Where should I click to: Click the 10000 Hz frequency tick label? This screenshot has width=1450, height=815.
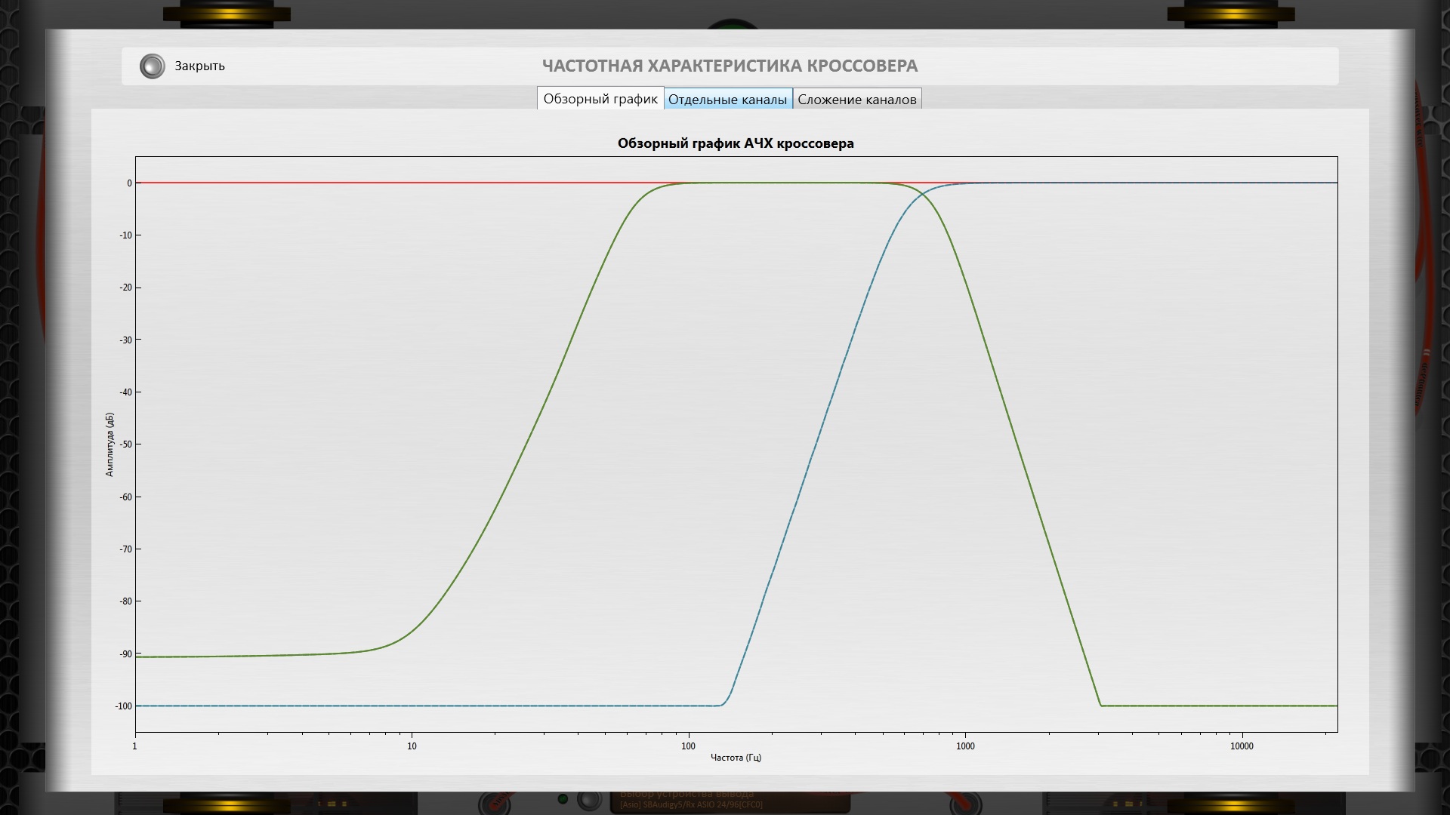coord(1242,746)
